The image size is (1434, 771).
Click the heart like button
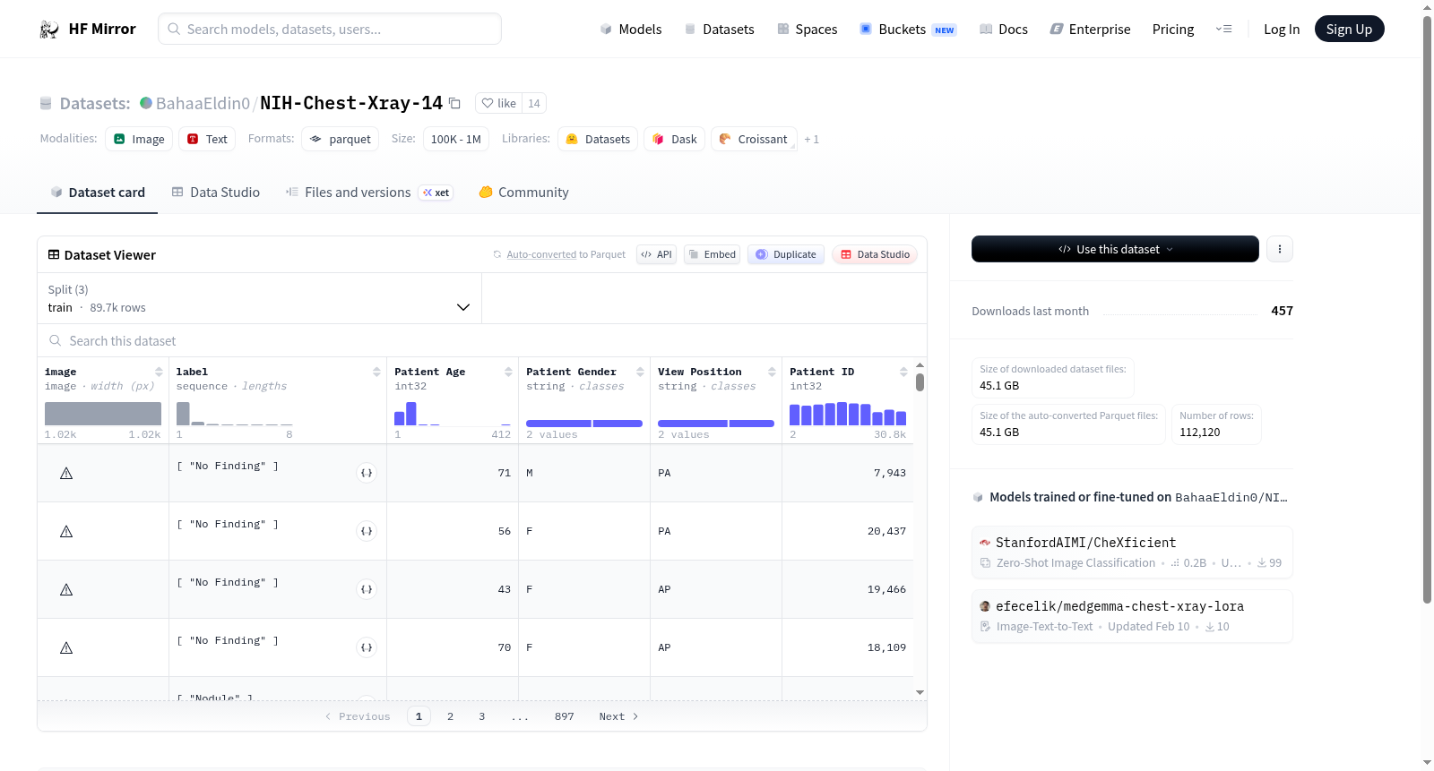click(498, 104)
